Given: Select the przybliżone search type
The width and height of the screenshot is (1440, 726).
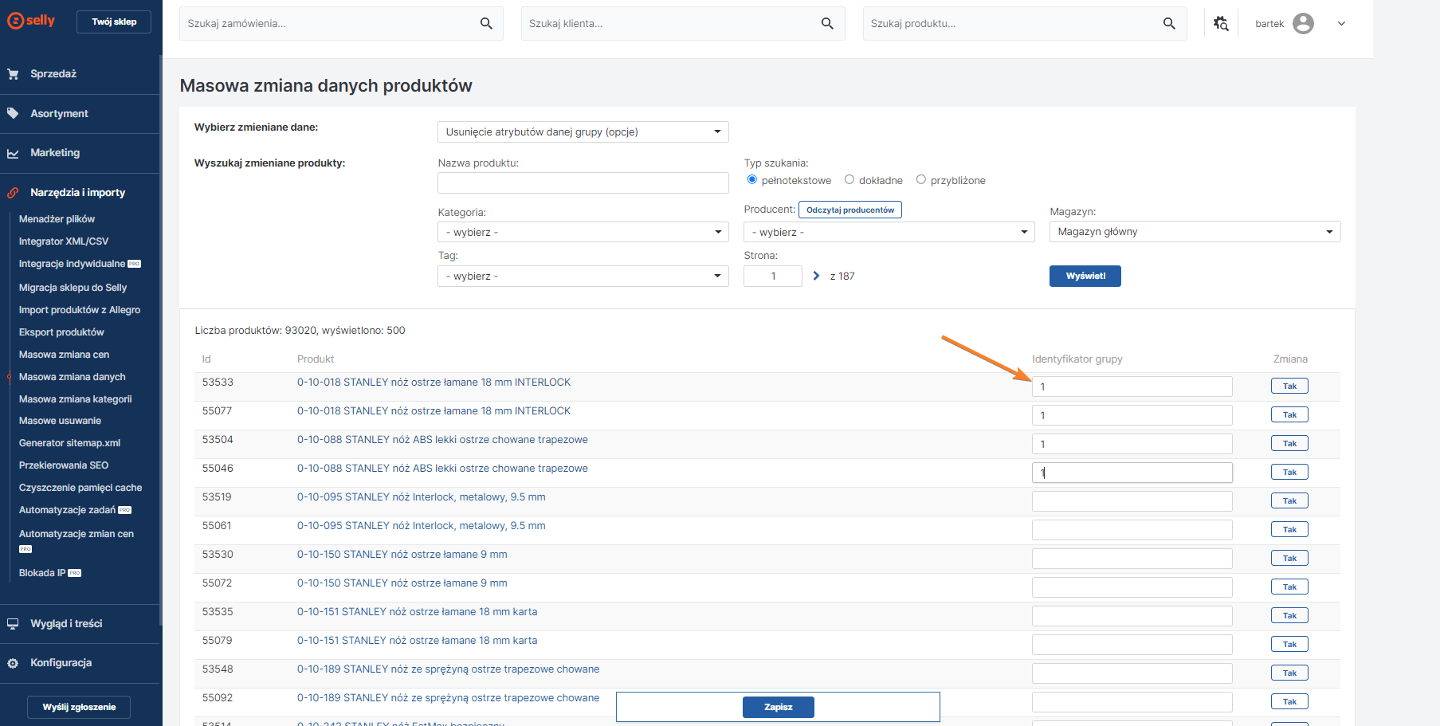Looking at the screenshot, I should click(x=921, y=180).
